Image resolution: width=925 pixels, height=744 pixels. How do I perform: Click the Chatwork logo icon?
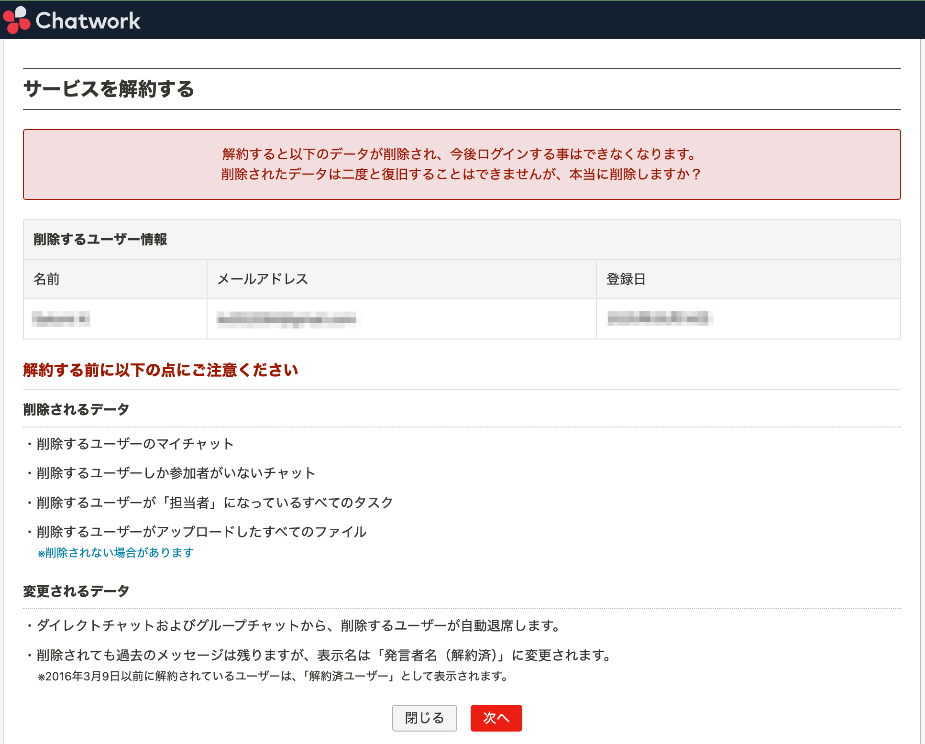(16, 20)
